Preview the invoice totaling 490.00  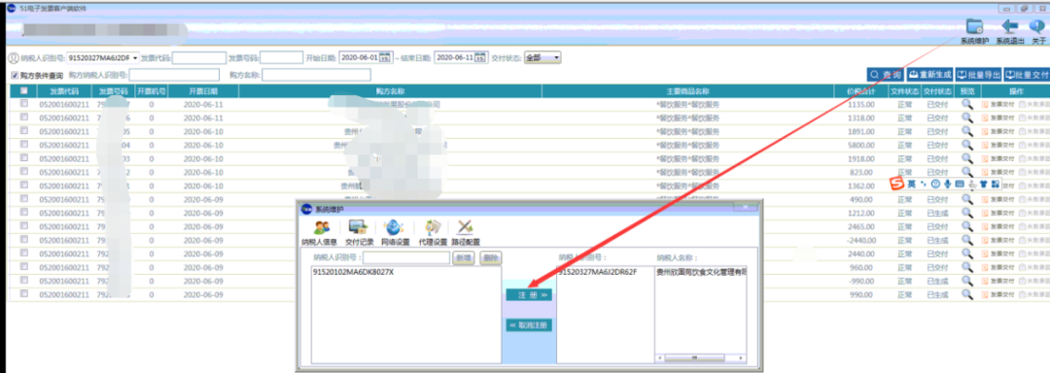point(967,199)
